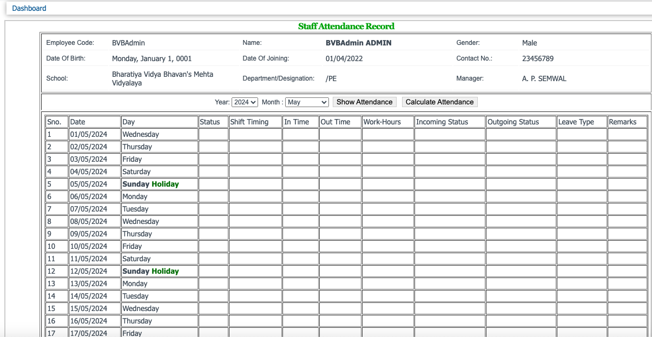Click the date cell 13/05/2024

(x=95, y=283)
